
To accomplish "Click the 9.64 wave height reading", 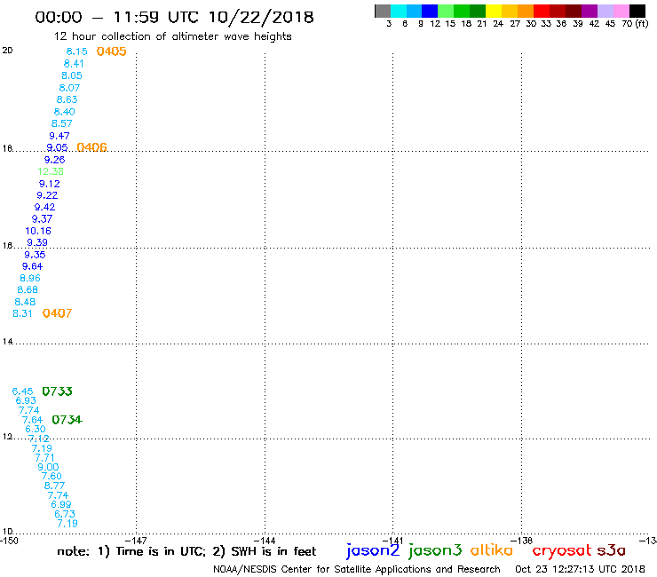I will click(x=32, y=266).
